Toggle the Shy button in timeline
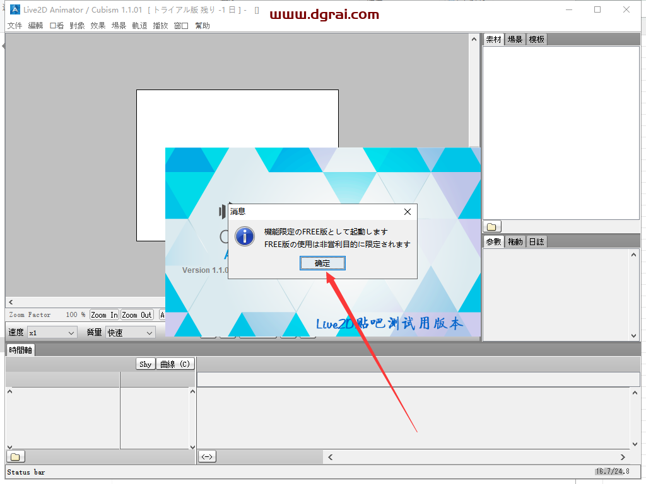This screenshot has height=484, width=646. tap(146, 364)
